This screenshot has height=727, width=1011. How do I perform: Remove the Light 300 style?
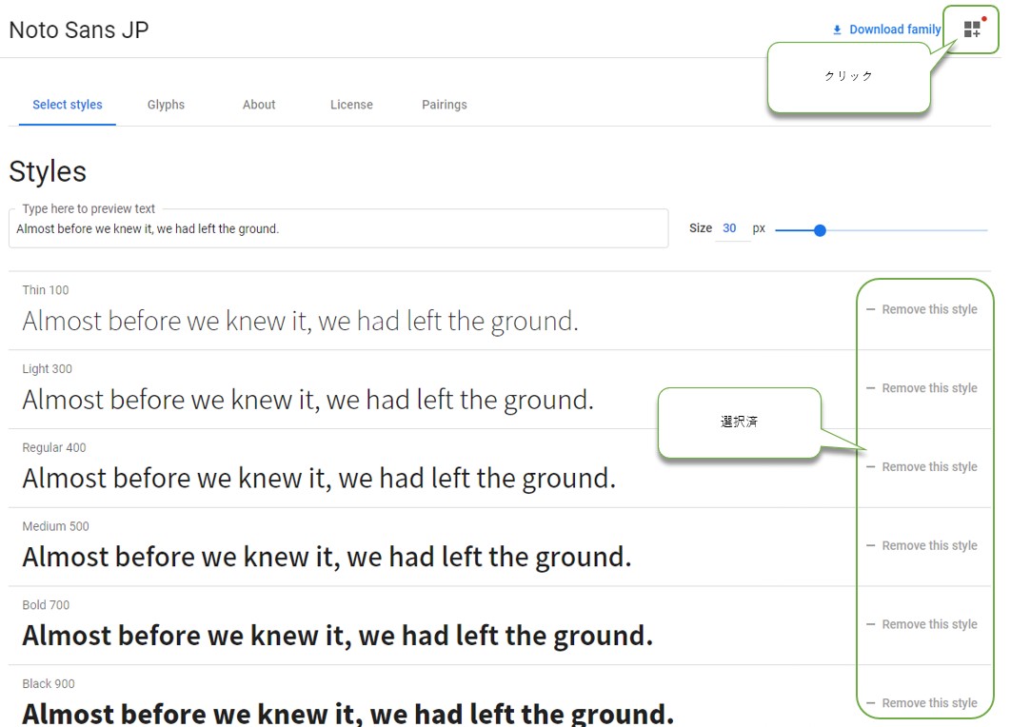(922, 388)
